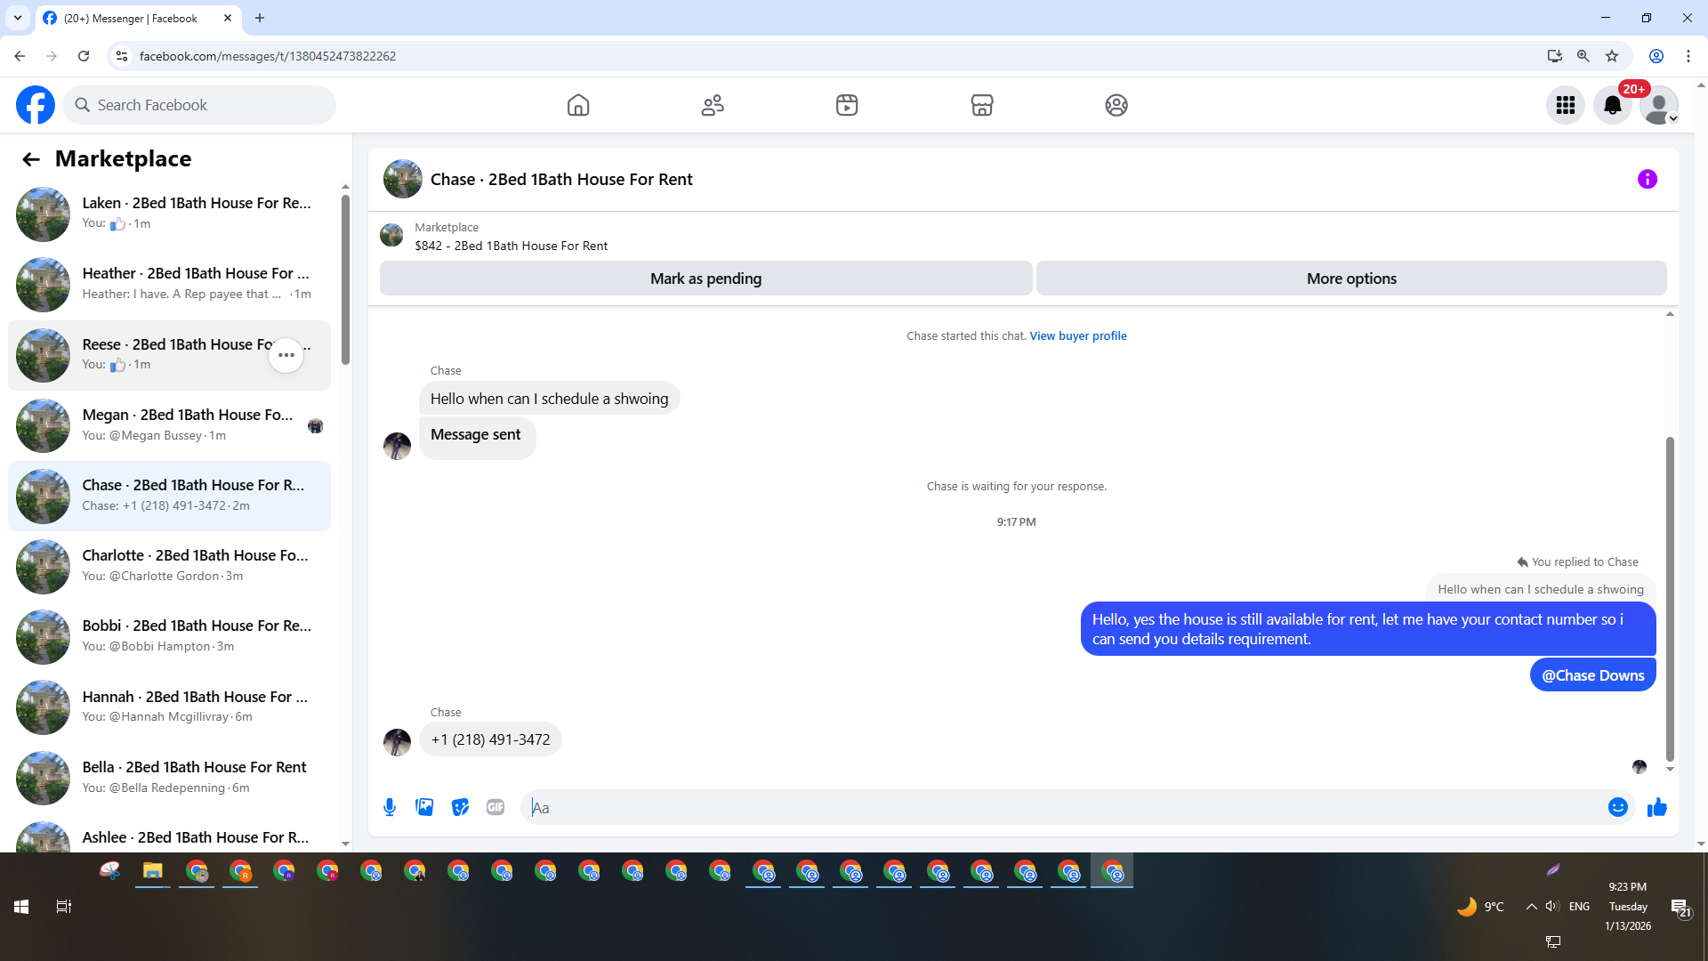Open the GIF picker
The width and height of the screenshot is (1708, 961).
pos(495,807)
